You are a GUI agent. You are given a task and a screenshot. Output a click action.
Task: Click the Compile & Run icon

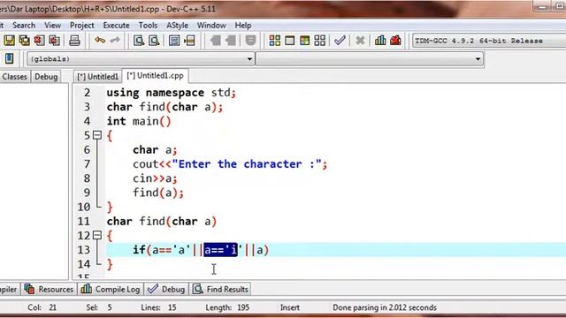click(304, 41)
